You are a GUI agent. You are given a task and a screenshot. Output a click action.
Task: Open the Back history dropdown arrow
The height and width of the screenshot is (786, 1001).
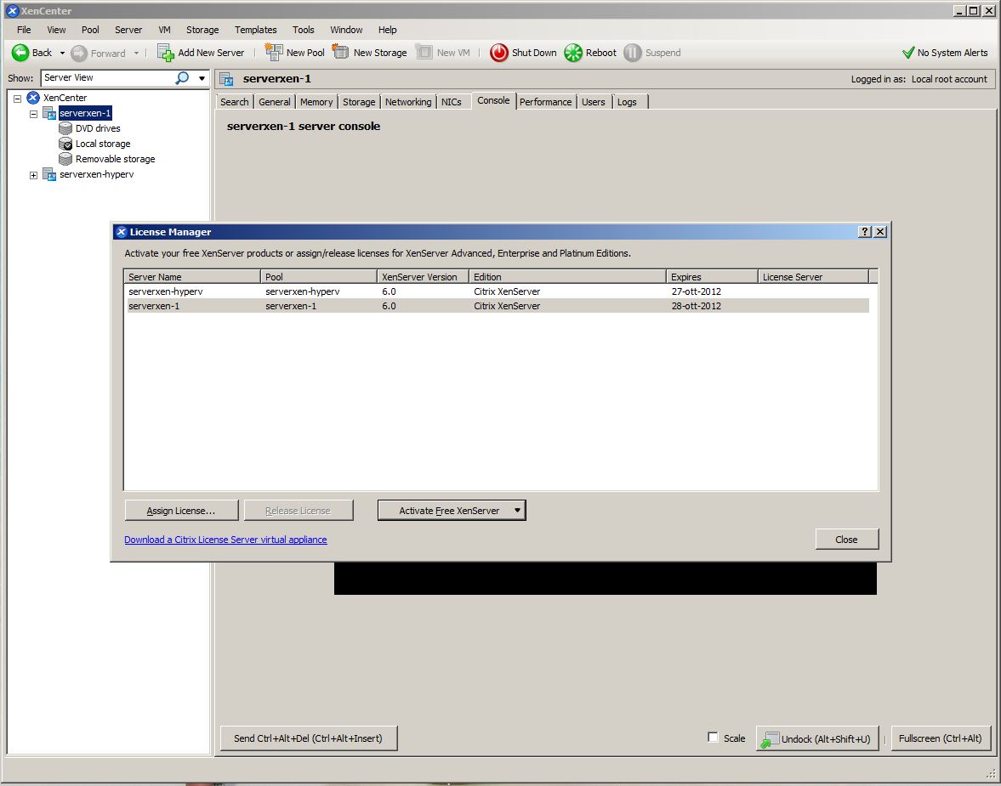(63, 53)
